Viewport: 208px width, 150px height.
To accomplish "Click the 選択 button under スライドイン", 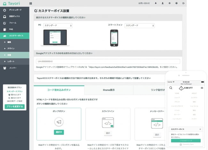I will coord(108,133).
